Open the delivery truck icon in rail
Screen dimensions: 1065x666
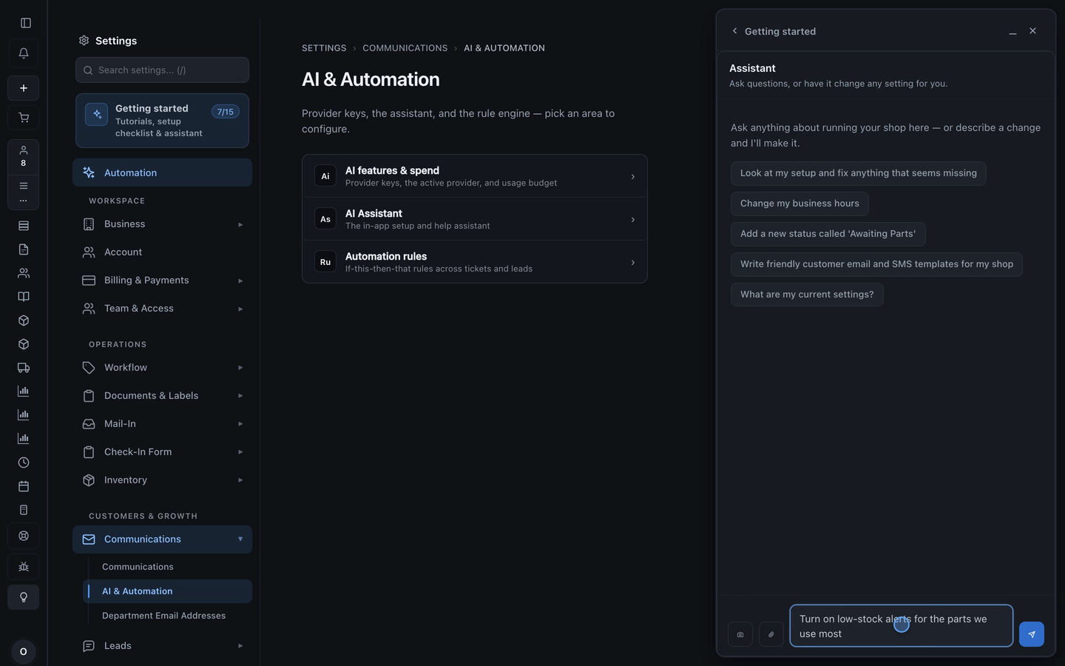(x=24, y=368)
